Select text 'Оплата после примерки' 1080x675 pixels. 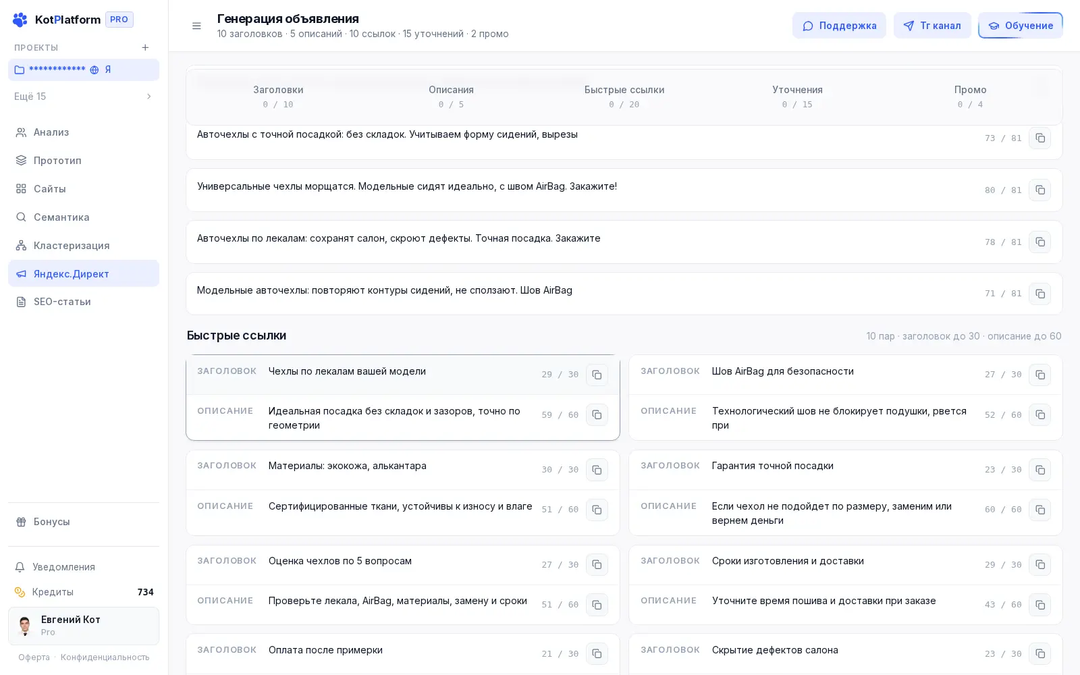point(325,650)
